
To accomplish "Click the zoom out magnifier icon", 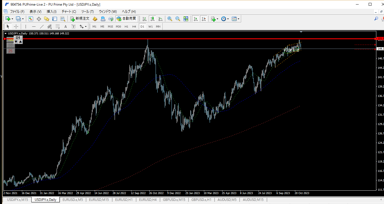I will (x=178, y=19).
